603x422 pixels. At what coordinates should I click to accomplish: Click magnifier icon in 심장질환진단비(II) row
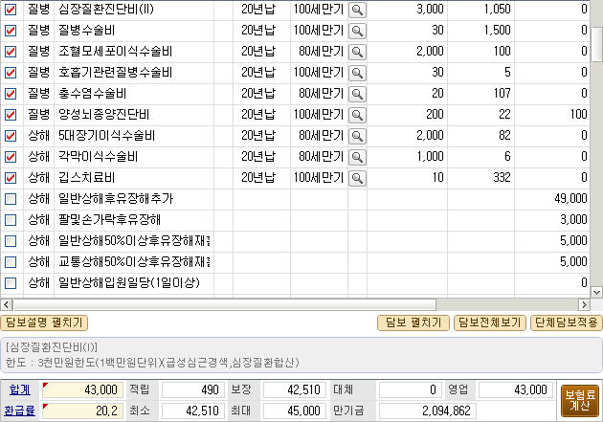[357, 10]
